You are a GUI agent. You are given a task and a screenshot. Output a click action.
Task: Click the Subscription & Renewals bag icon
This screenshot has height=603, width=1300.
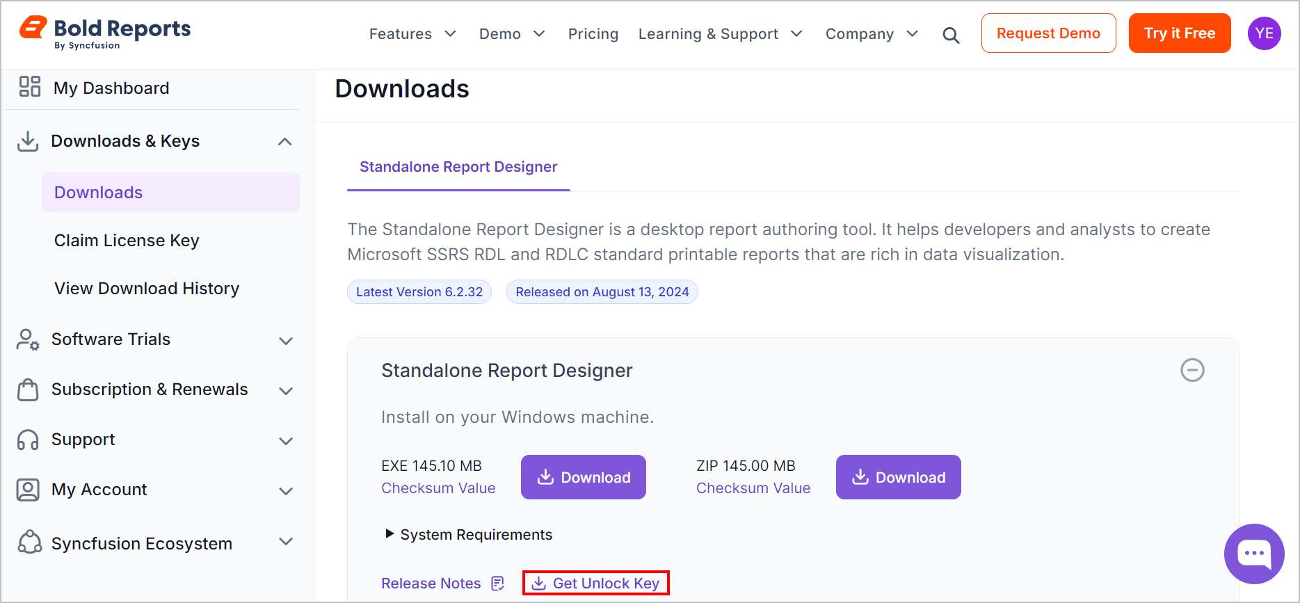point(28,389)
